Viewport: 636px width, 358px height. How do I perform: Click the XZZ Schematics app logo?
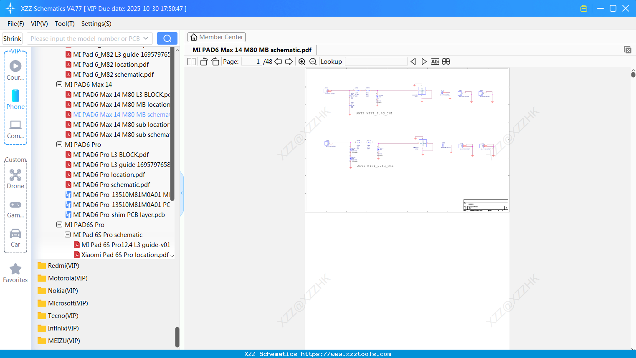10,8
